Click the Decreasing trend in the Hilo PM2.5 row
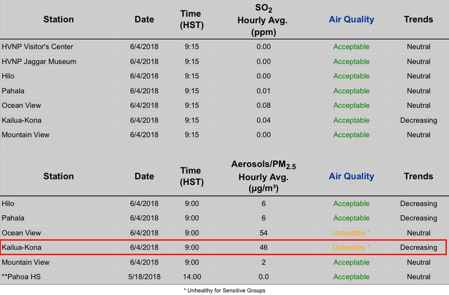The image size is (449, 295). (419, 203)
